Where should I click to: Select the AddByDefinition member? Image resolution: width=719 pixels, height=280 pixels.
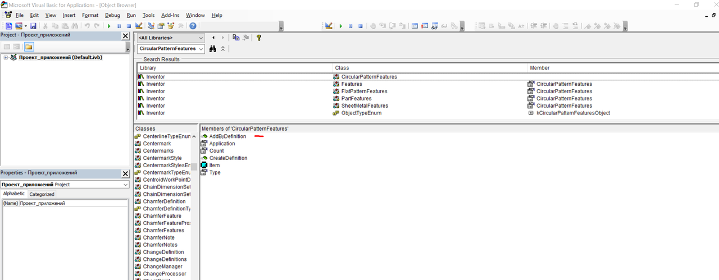point(227,136)
